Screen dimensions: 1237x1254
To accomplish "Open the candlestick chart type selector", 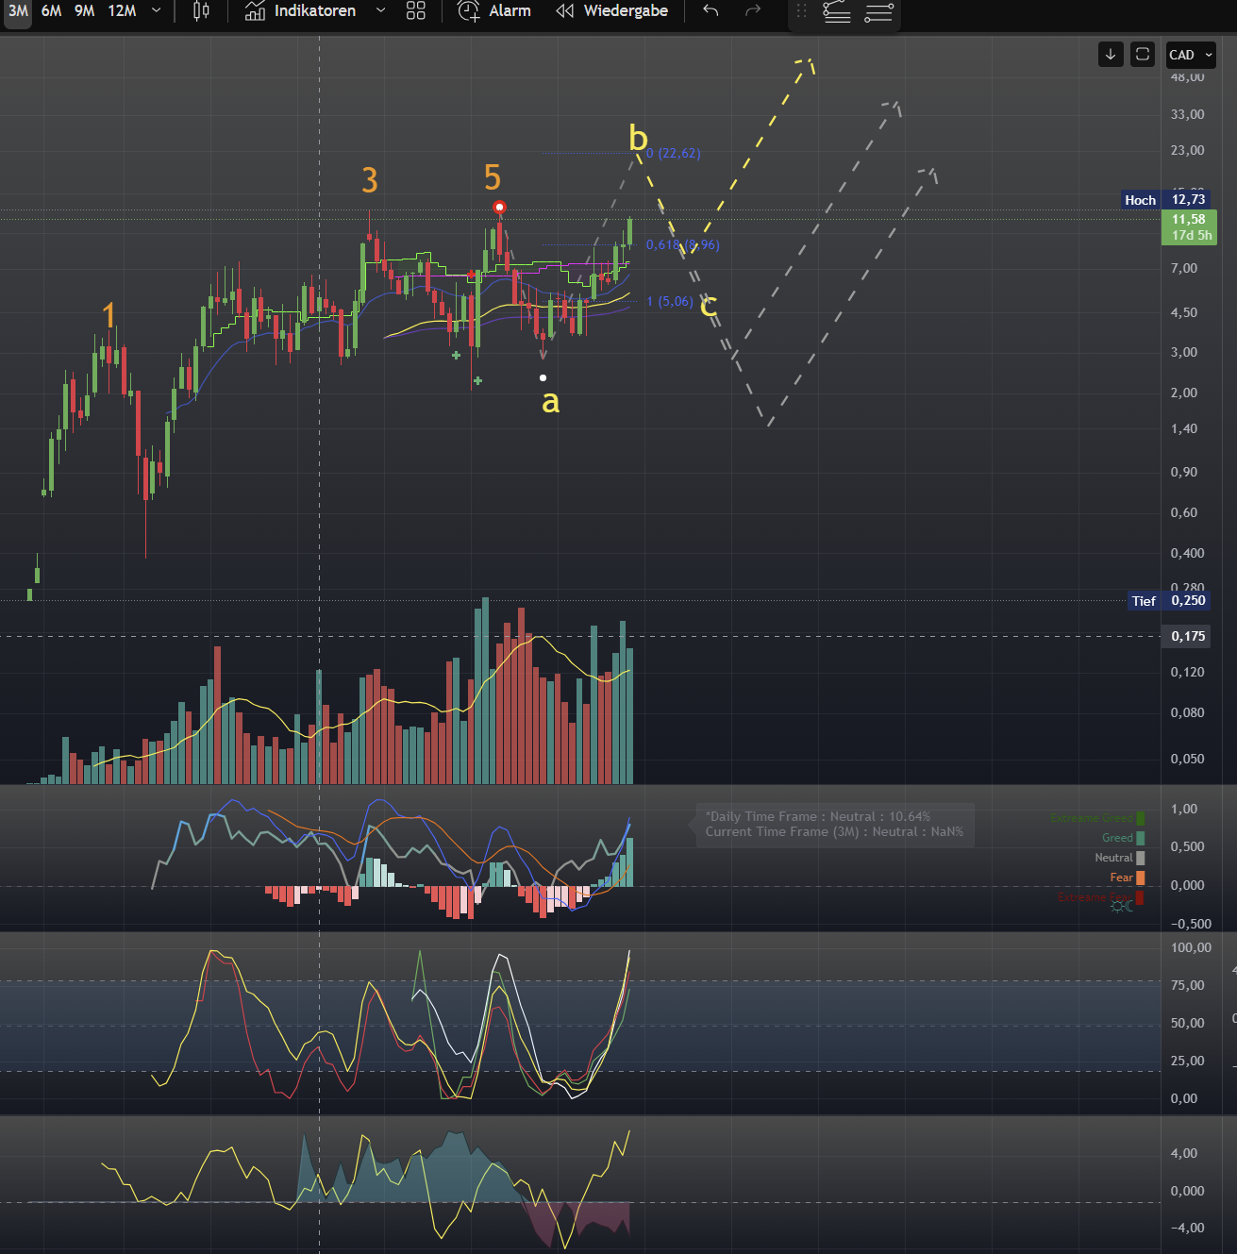I will tap(201, 11).
